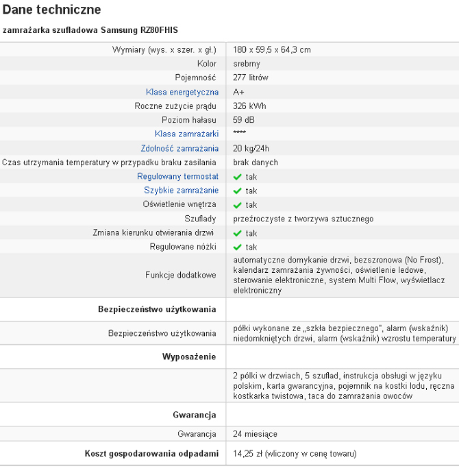Click the bold 'Bezpieczeństwo użytkowania' section header
Screen dimensions: 459x471
[157, 309]
